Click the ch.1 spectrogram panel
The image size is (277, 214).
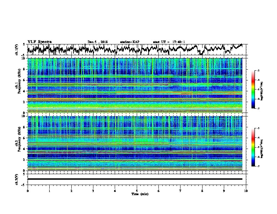point(135,85)
